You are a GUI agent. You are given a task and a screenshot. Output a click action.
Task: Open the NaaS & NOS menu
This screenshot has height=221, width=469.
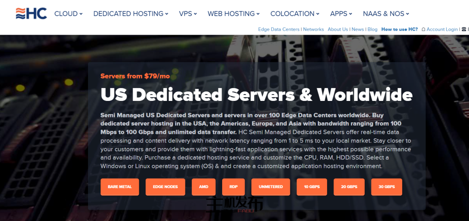pyautogui.click(x=386, y=14)
